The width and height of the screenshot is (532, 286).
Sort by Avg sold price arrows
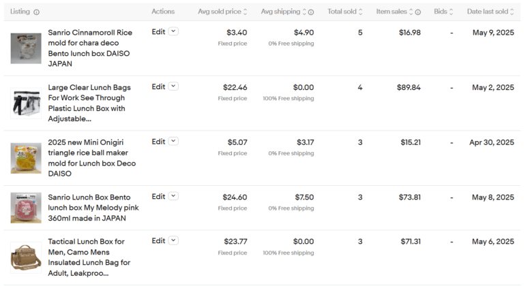[246, 12]
